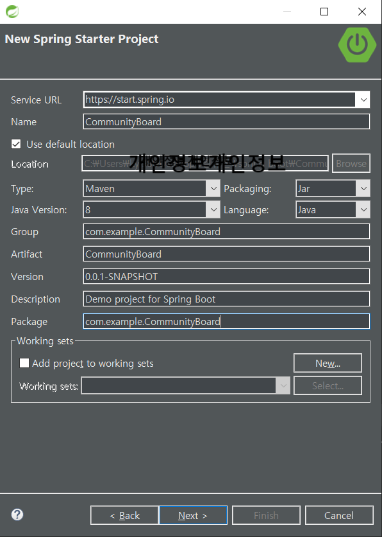382x537 pixels.
Task: Click into the Service URL field
Action: point(219,100)
